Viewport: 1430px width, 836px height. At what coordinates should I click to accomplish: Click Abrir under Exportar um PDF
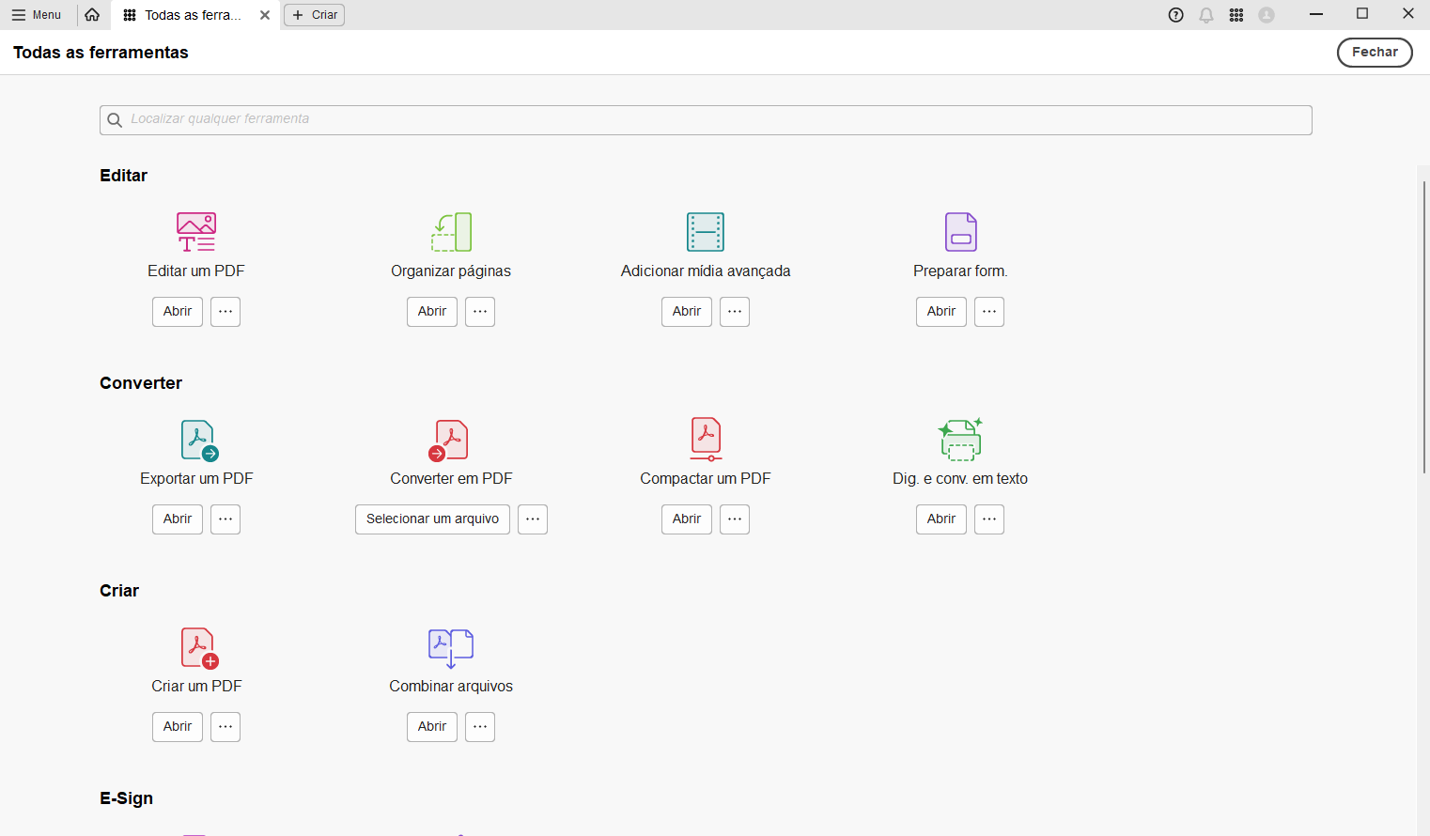tap(178, 519)
